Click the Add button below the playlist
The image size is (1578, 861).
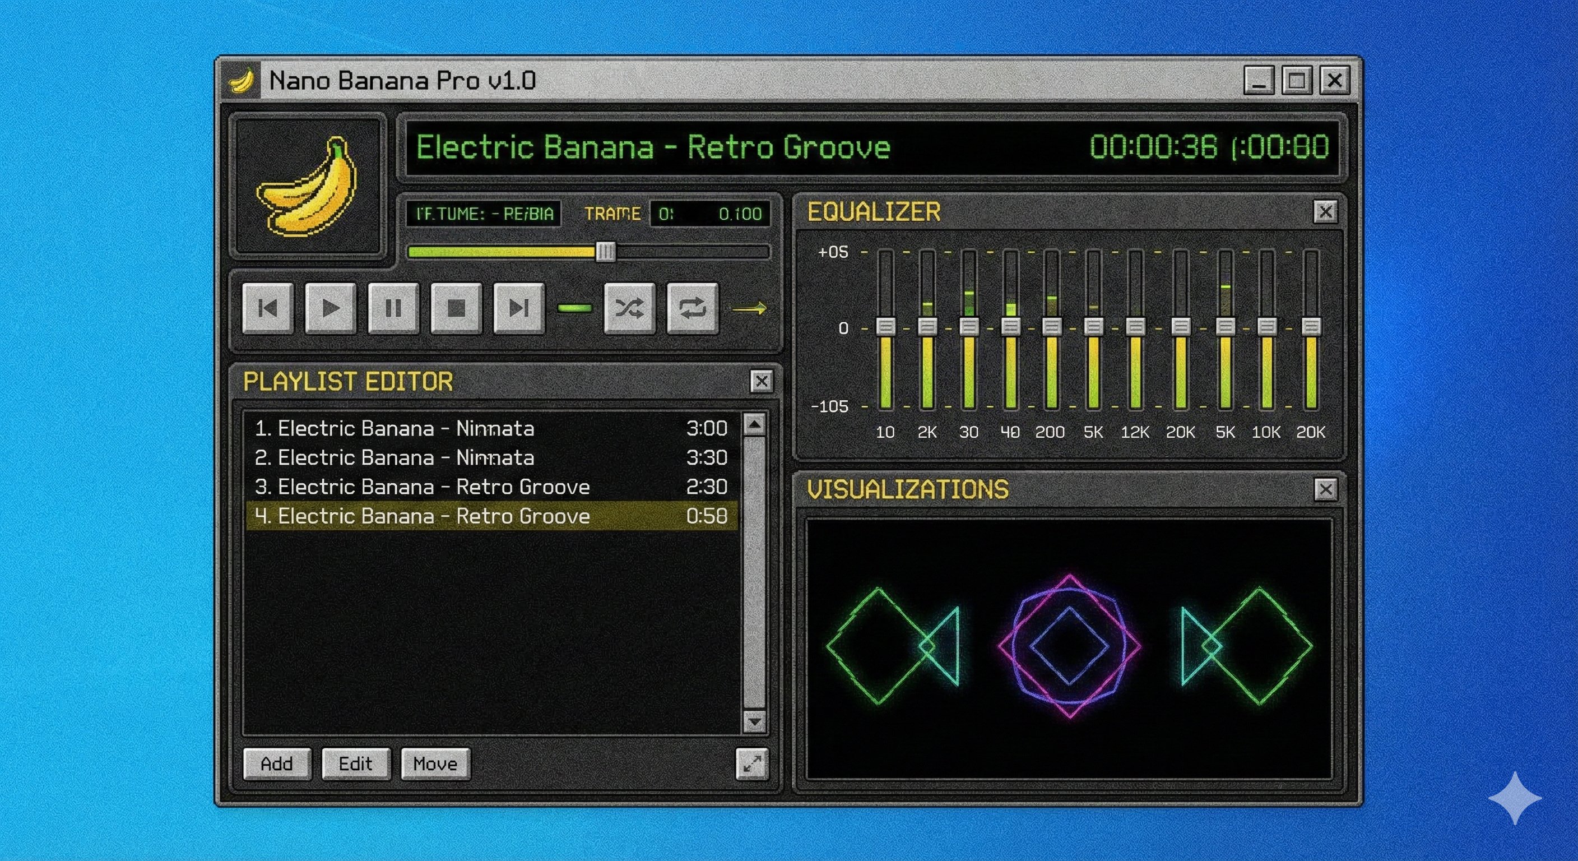tap(277, 763)
